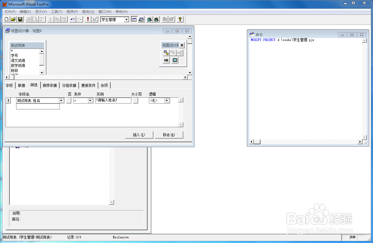The height and width of the screenshot is (243, 373).
Task: Select 数学成绩 in the 测试用表 field list
Action: [18, 66]
